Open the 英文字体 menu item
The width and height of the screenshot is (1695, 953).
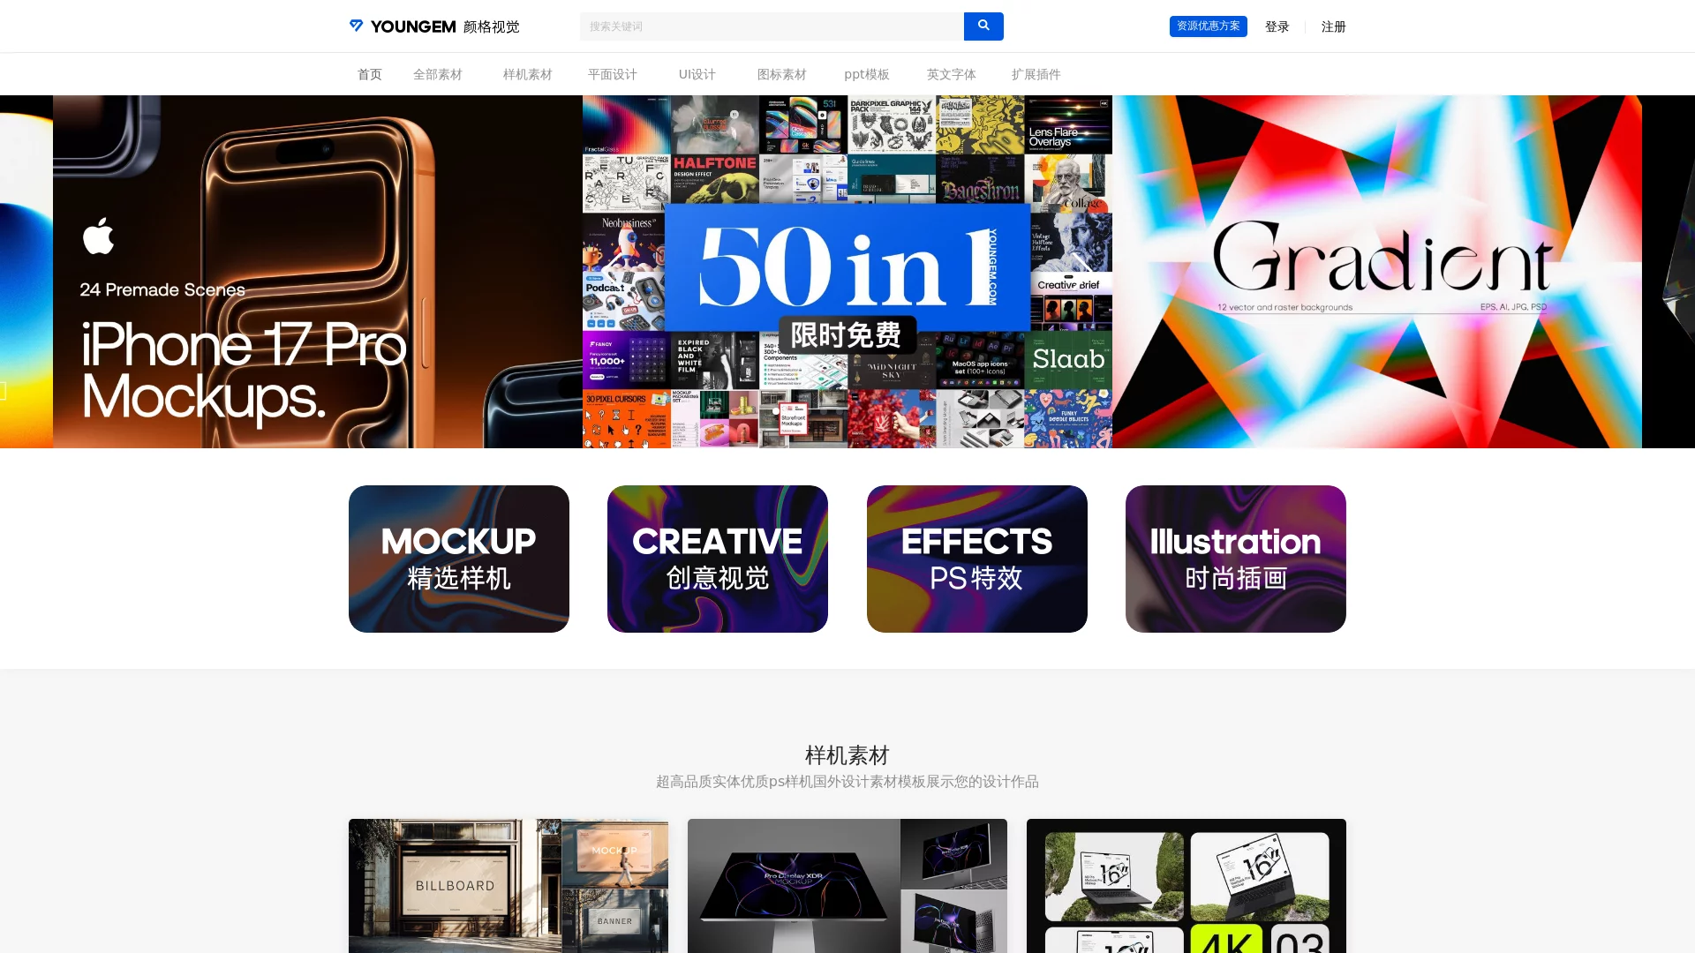pos(951,74)
